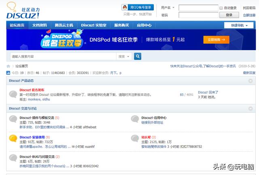259x175 pixels.
Task: Click the 立即抢购 banner button
Action: point(216,40)
